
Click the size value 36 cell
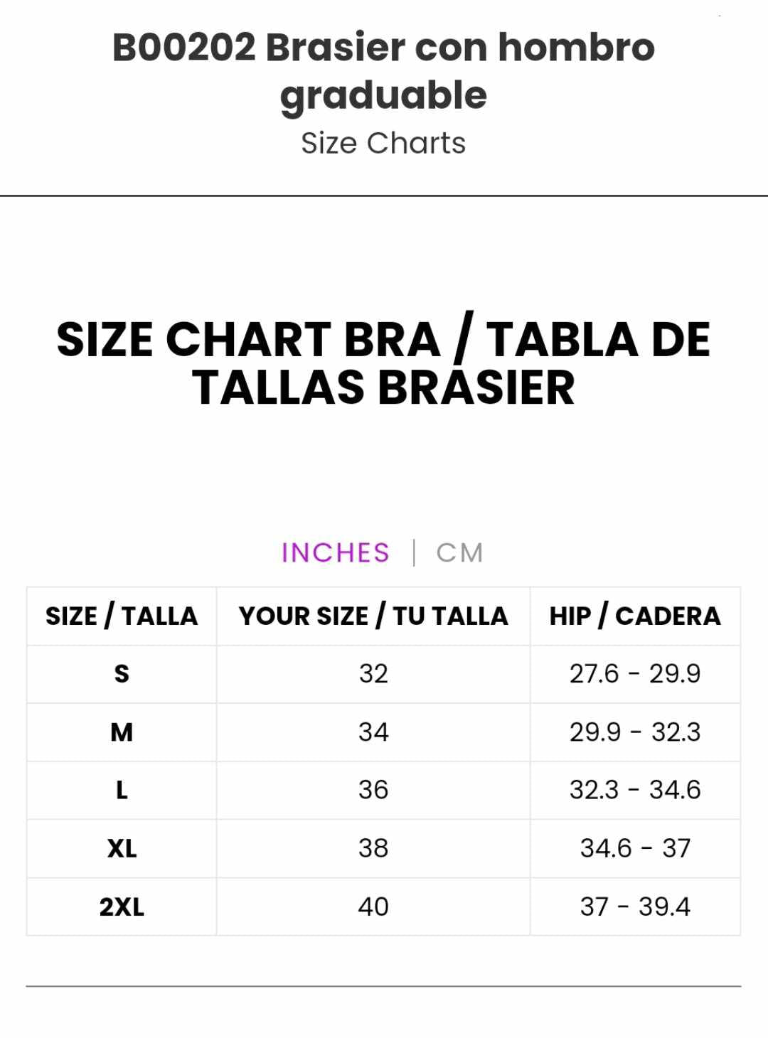[x=373, y=791]
